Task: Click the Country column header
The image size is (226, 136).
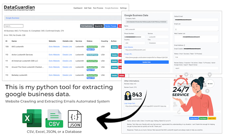Action: 104,41
